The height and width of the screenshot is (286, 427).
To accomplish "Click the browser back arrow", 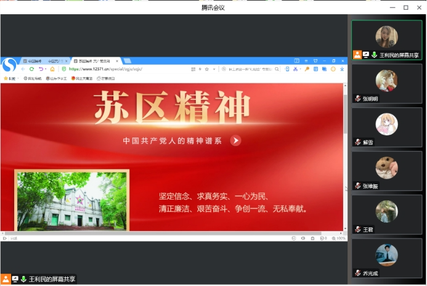I will [x=23, y=69].
